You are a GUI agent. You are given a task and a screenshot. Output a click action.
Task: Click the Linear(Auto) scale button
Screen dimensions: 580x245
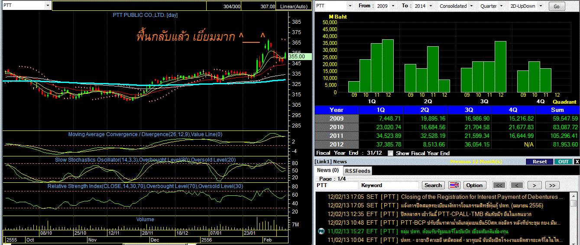293,6
